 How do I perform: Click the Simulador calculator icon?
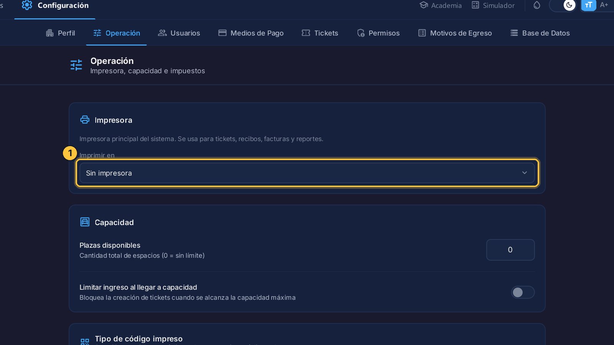475,5
